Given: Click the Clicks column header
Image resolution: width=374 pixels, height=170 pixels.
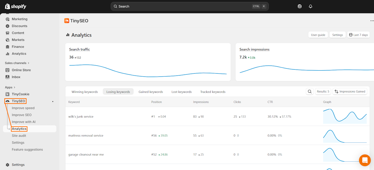Looking at the screenshot, I should tap(237, 102).
